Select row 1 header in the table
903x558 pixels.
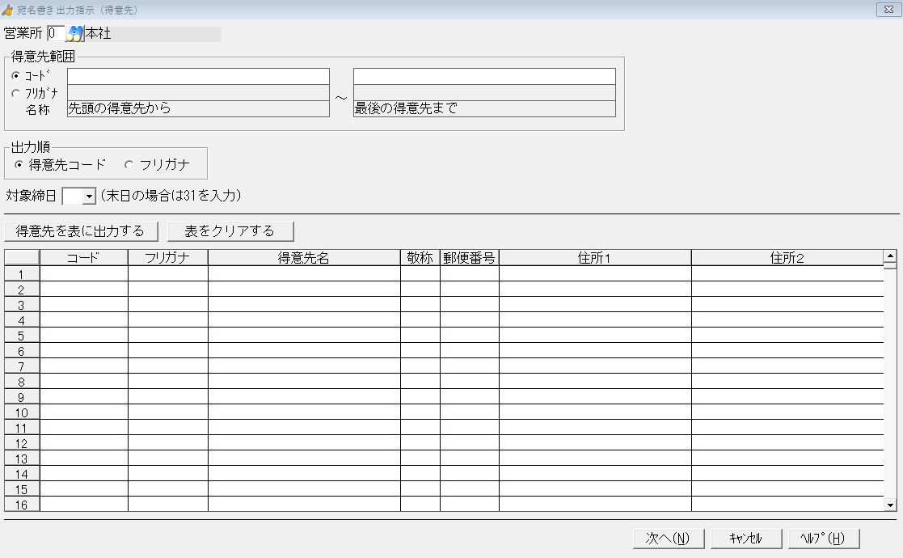coord(22,274)
